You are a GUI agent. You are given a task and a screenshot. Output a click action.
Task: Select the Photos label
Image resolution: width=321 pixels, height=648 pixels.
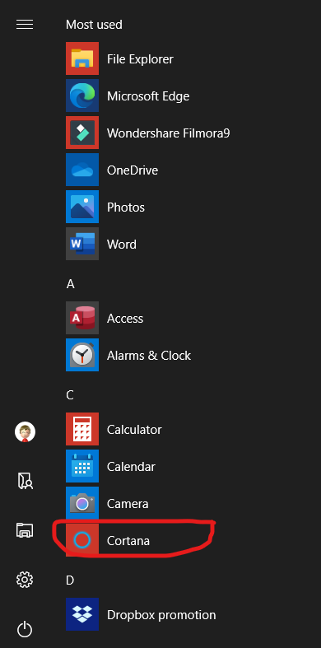tap(126, 207)
